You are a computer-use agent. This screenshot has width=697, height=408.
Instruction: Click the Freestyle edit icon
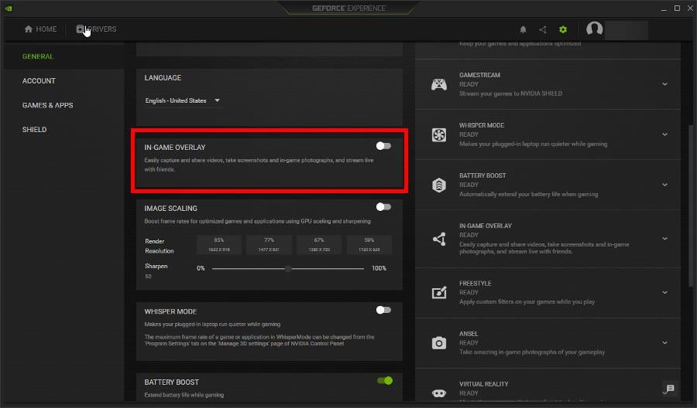(x=439, y=292)
